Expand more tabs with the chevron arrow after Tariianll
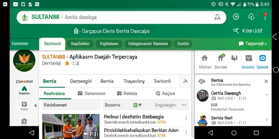The height and width of the screenshot is (139, 279). click(185, 81)
